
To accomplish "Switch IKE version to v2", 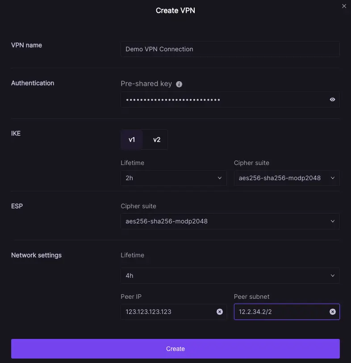I will [x=157, y=140].
